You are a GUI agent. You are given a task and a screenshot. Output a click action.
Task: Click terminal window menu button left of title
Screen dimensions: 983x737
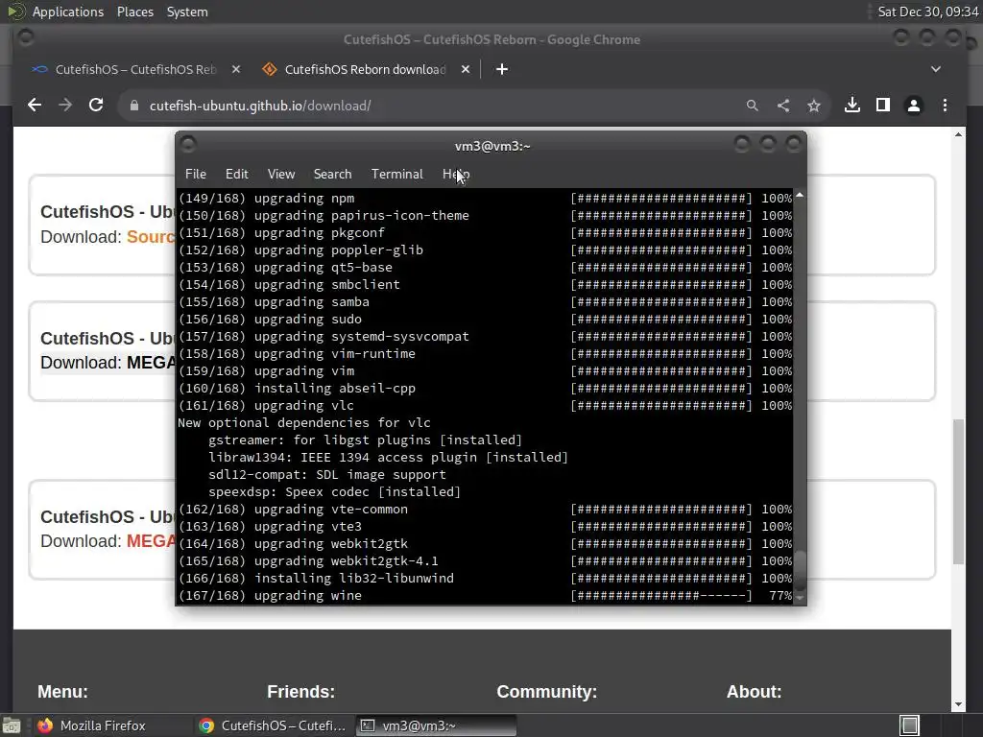click(x=188, y=145)
